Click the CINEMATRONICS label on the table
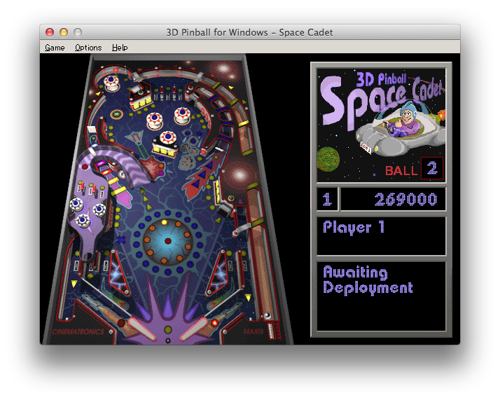 (x=78, y=332)
